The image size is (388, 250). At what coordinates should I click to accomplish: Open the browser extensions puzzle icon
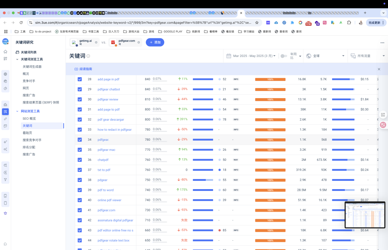[x=349, y=23]
